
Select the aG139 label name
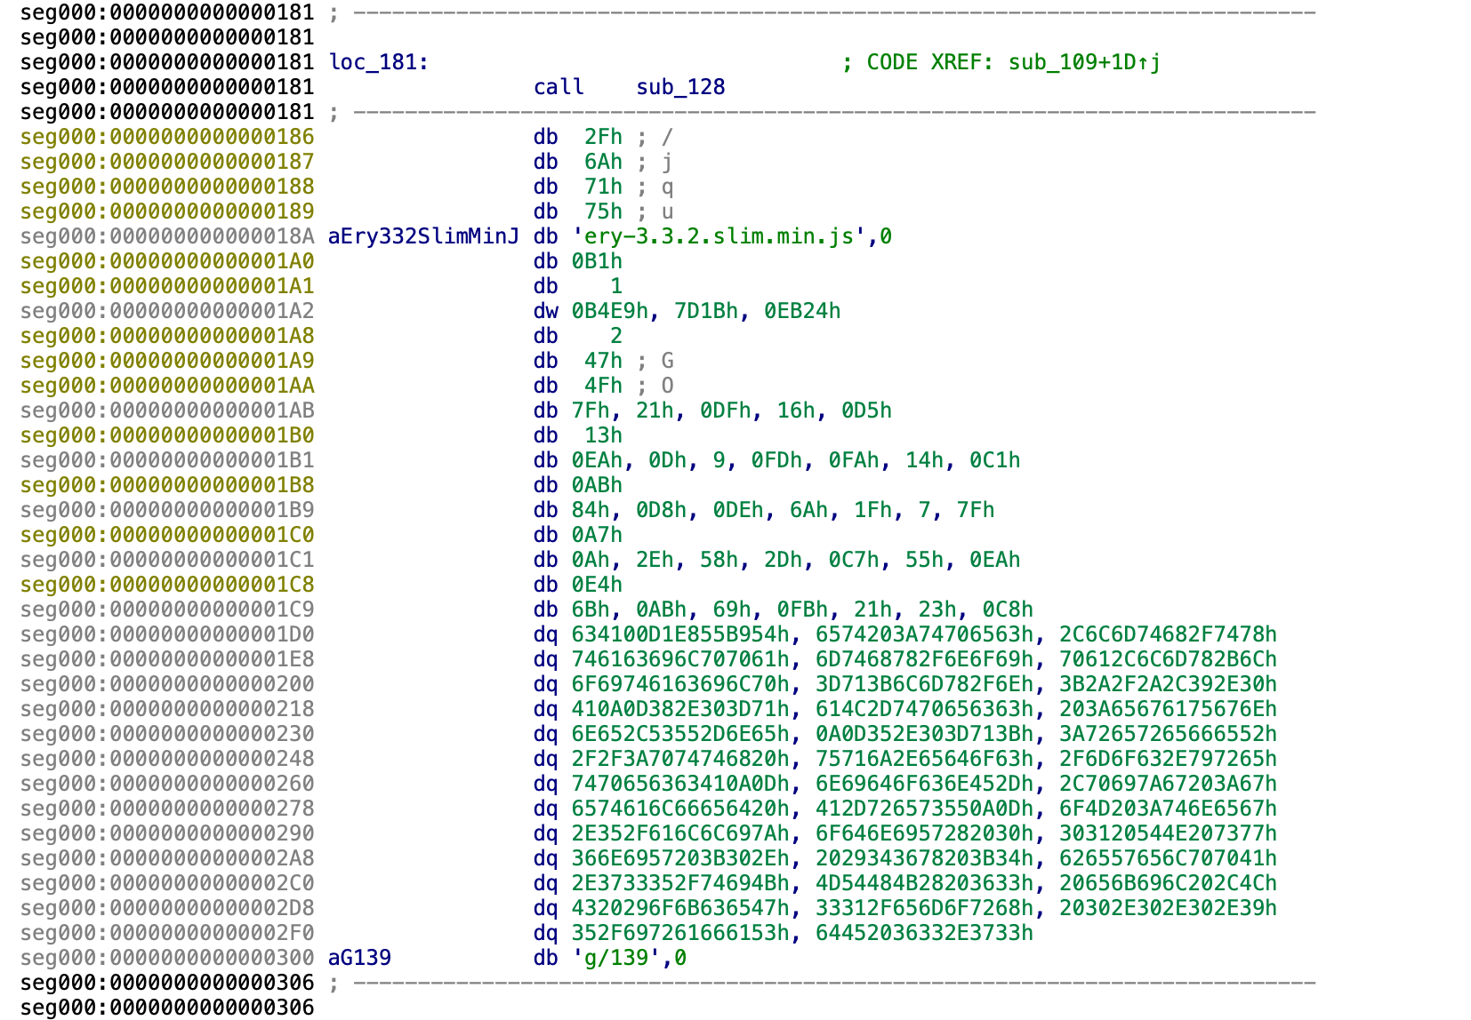[359, 958]
